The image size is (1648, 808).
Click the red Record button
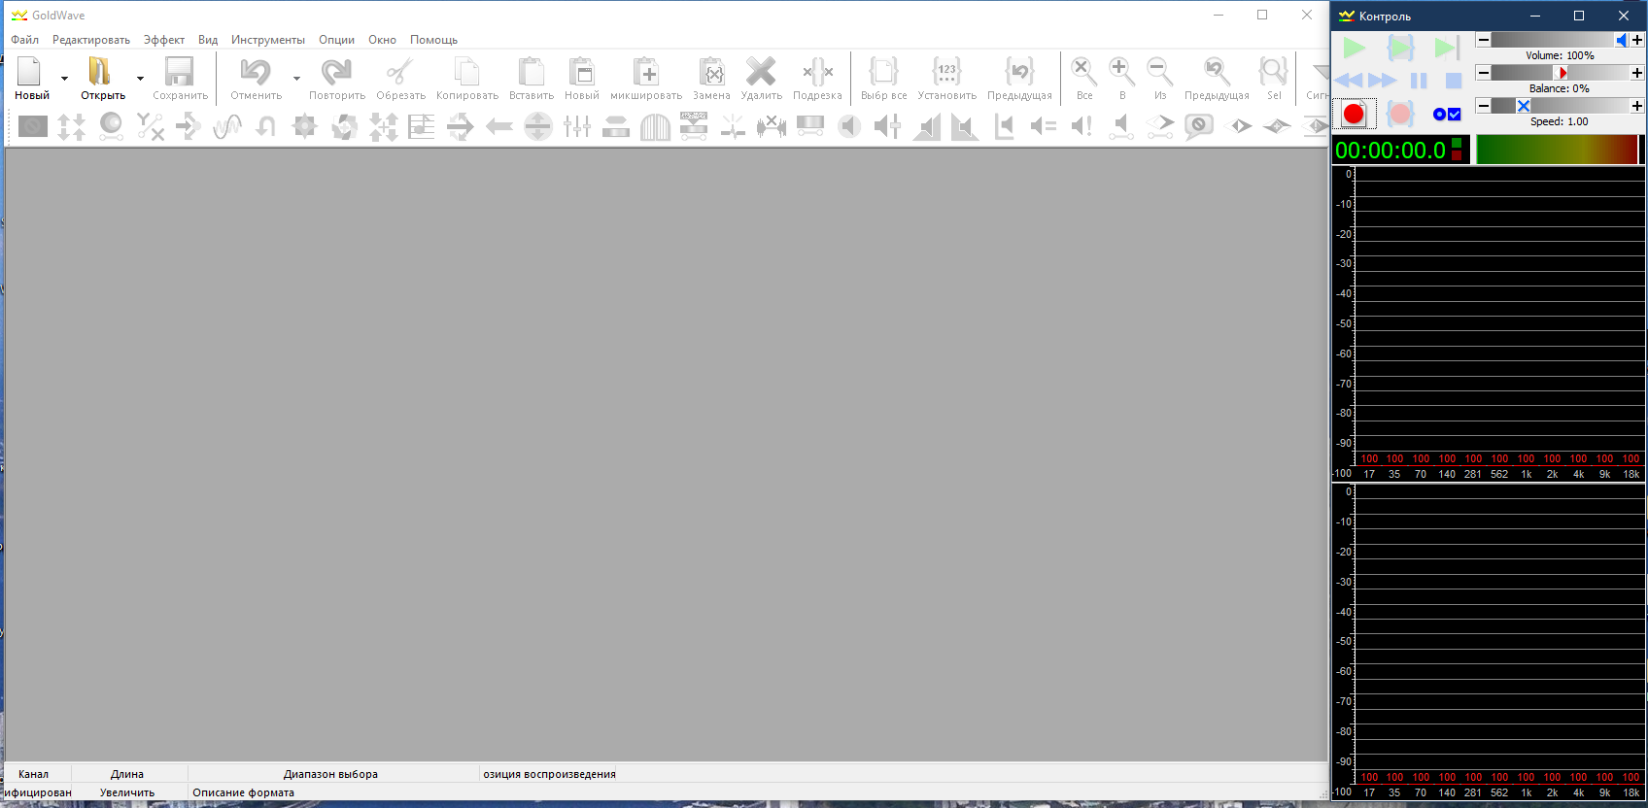click(x=1354, y=115)
